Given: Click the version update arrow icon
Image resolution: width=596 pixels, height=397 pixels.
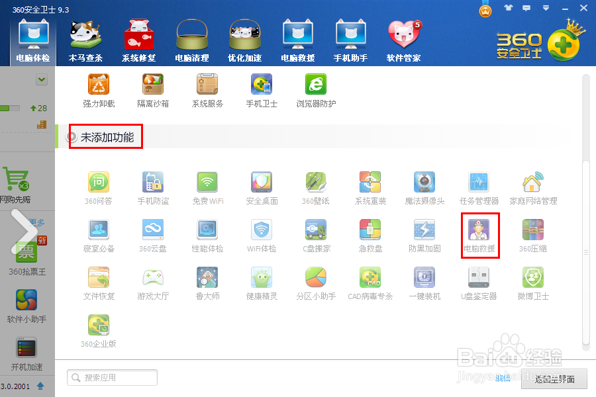Looking at the screenshot, I should click(40, 386).
